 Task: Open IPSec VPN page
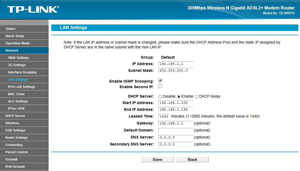click(24, 109)
